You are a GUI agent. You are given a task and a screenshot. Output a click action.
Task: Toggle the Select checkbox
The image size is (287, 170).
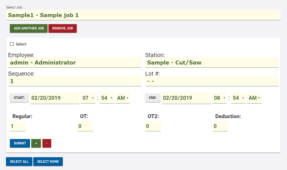[x=12, y=44]
